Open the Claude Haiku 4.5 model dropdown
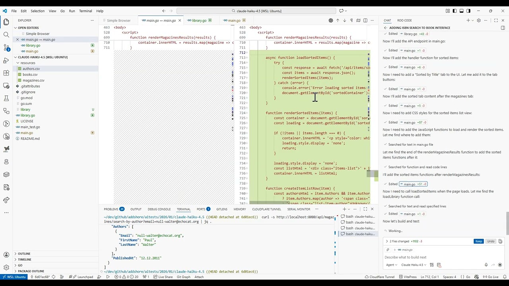Image resolution: width=509 pixels, height=286 pixels. (414, 265)
